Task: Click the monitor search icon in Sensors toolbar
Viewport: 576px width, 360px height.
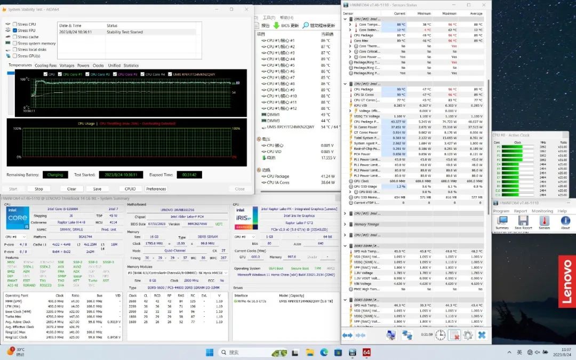Action: tap(391, 335)
